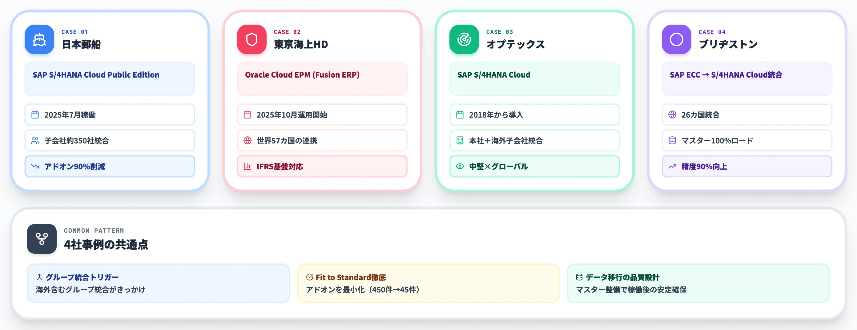This screenshot has width=857, height=330.
Task: Click the データ移行の品質設計 heading
Action: 622,277
